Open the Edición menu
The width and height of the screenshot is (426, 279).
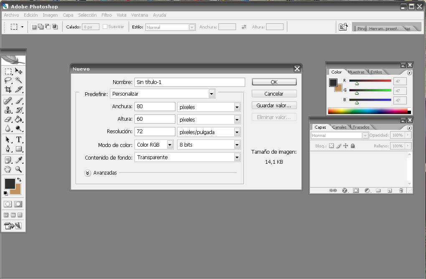pos(31,15)
